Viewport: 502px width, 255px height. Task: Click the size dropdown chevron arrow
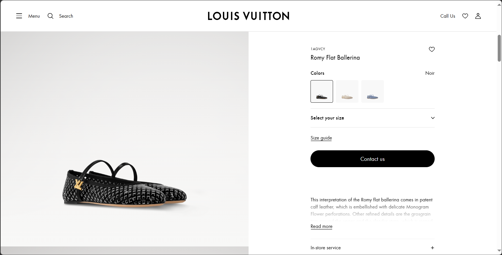pos(433,118)
